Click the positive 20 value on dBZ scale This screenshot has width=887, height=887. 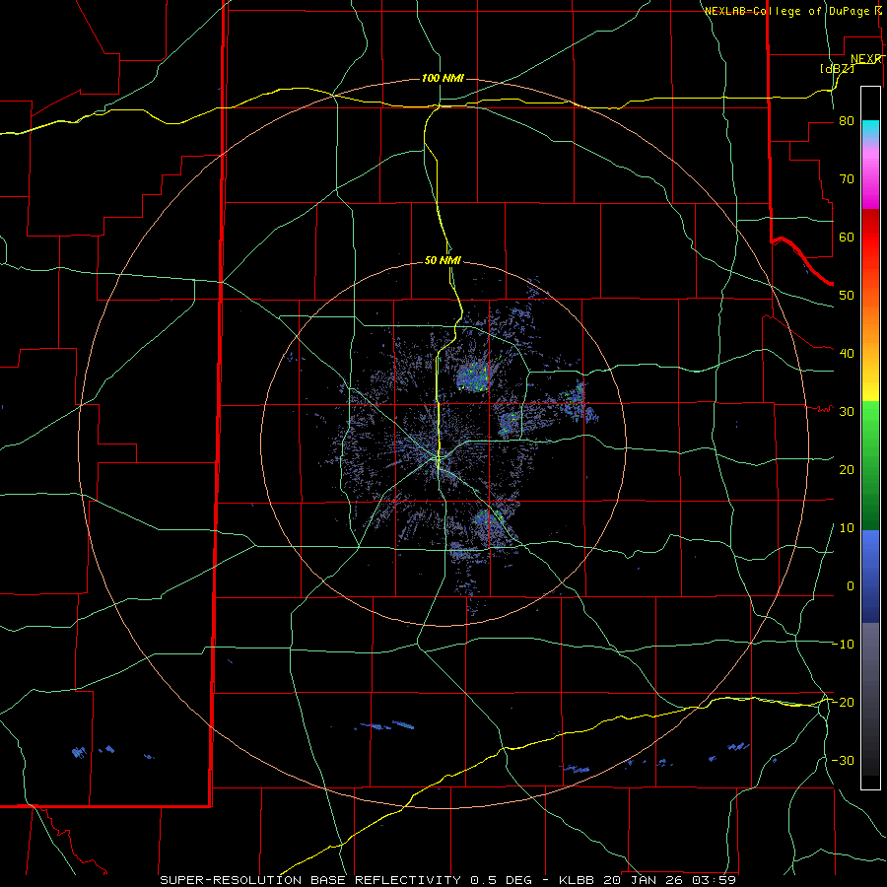pos(847,469)
